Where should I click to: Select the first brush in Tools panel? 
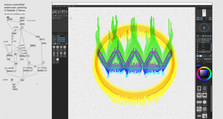54,12
